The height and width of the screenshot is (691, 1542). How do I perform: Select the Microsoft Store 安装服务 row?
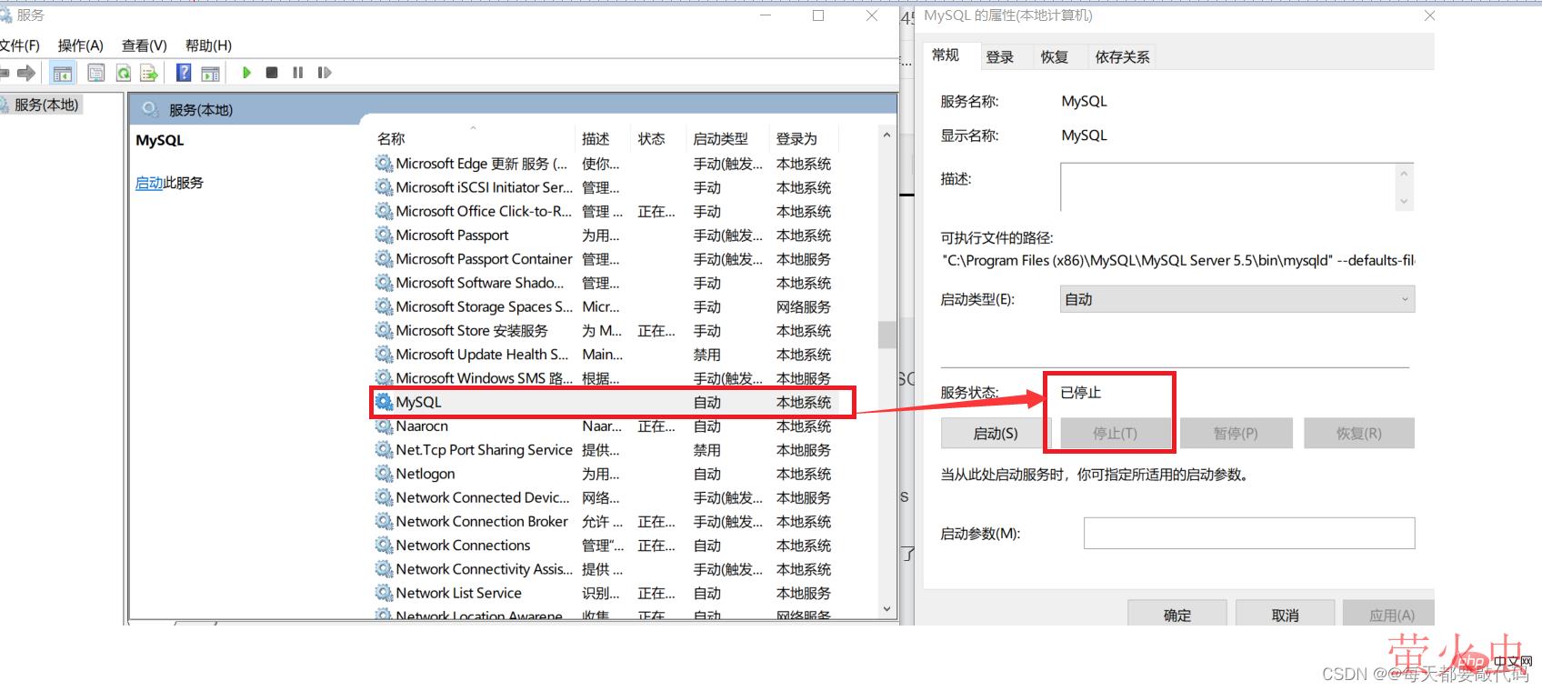click(605, 331)
